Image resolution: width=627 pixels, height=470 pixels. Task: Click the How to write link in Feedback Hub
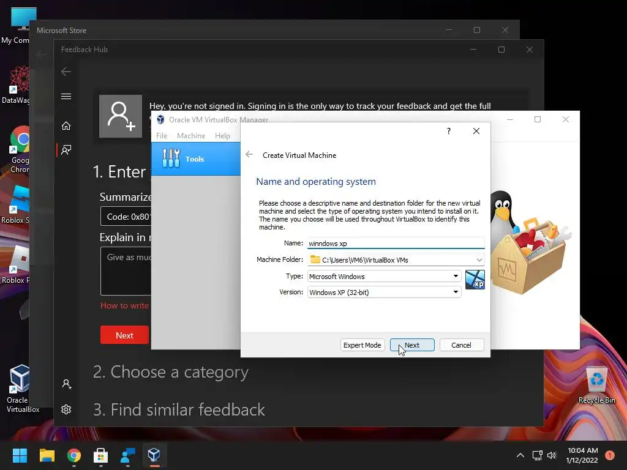coord(124,305)
